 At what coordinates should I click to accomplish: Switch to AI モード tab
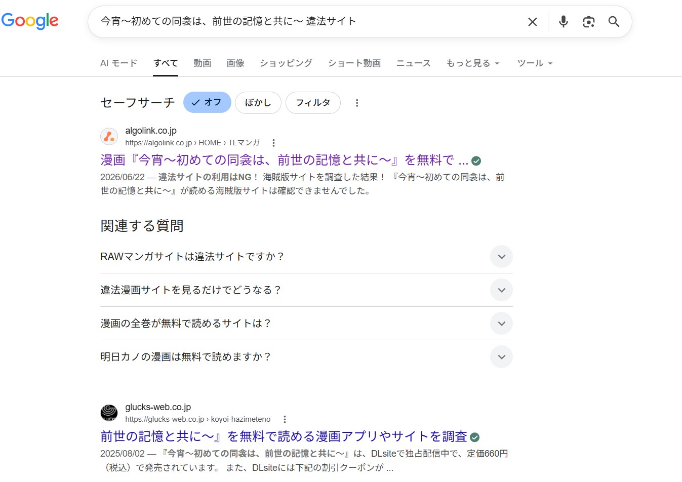(118, 63)
